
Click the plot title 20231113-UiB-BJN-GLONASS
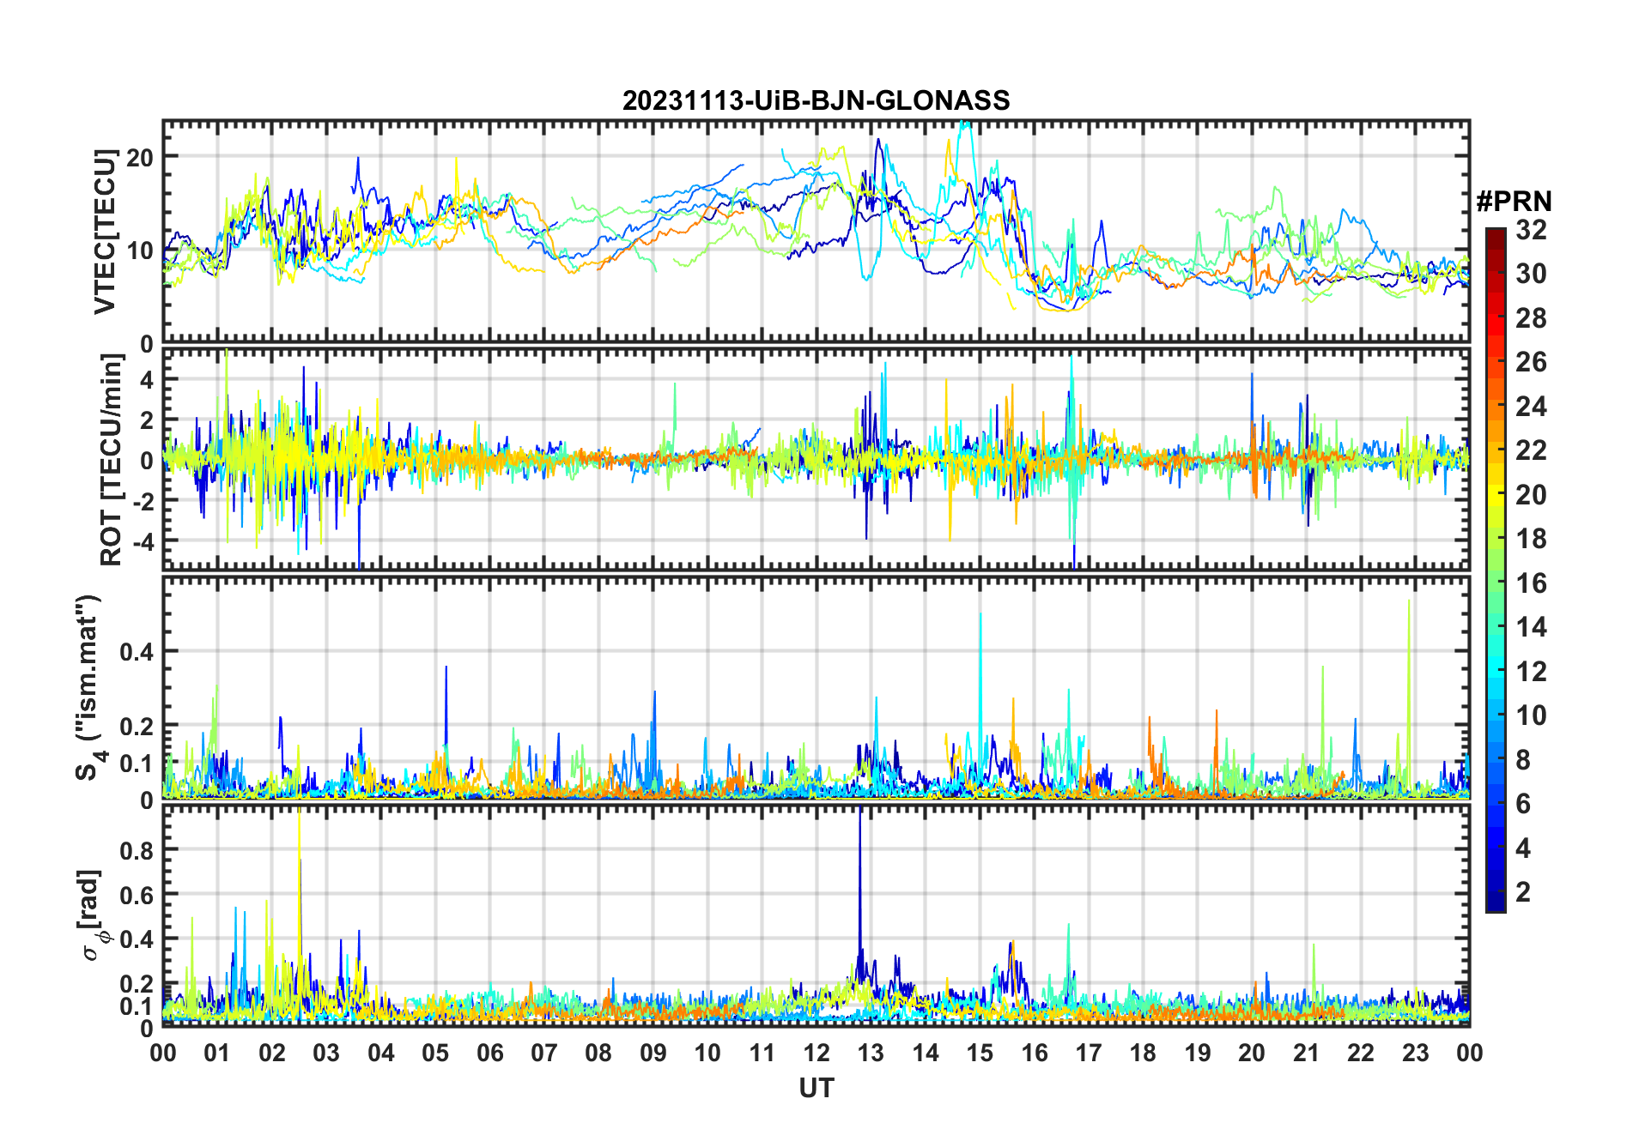click(x=816, y=100)
